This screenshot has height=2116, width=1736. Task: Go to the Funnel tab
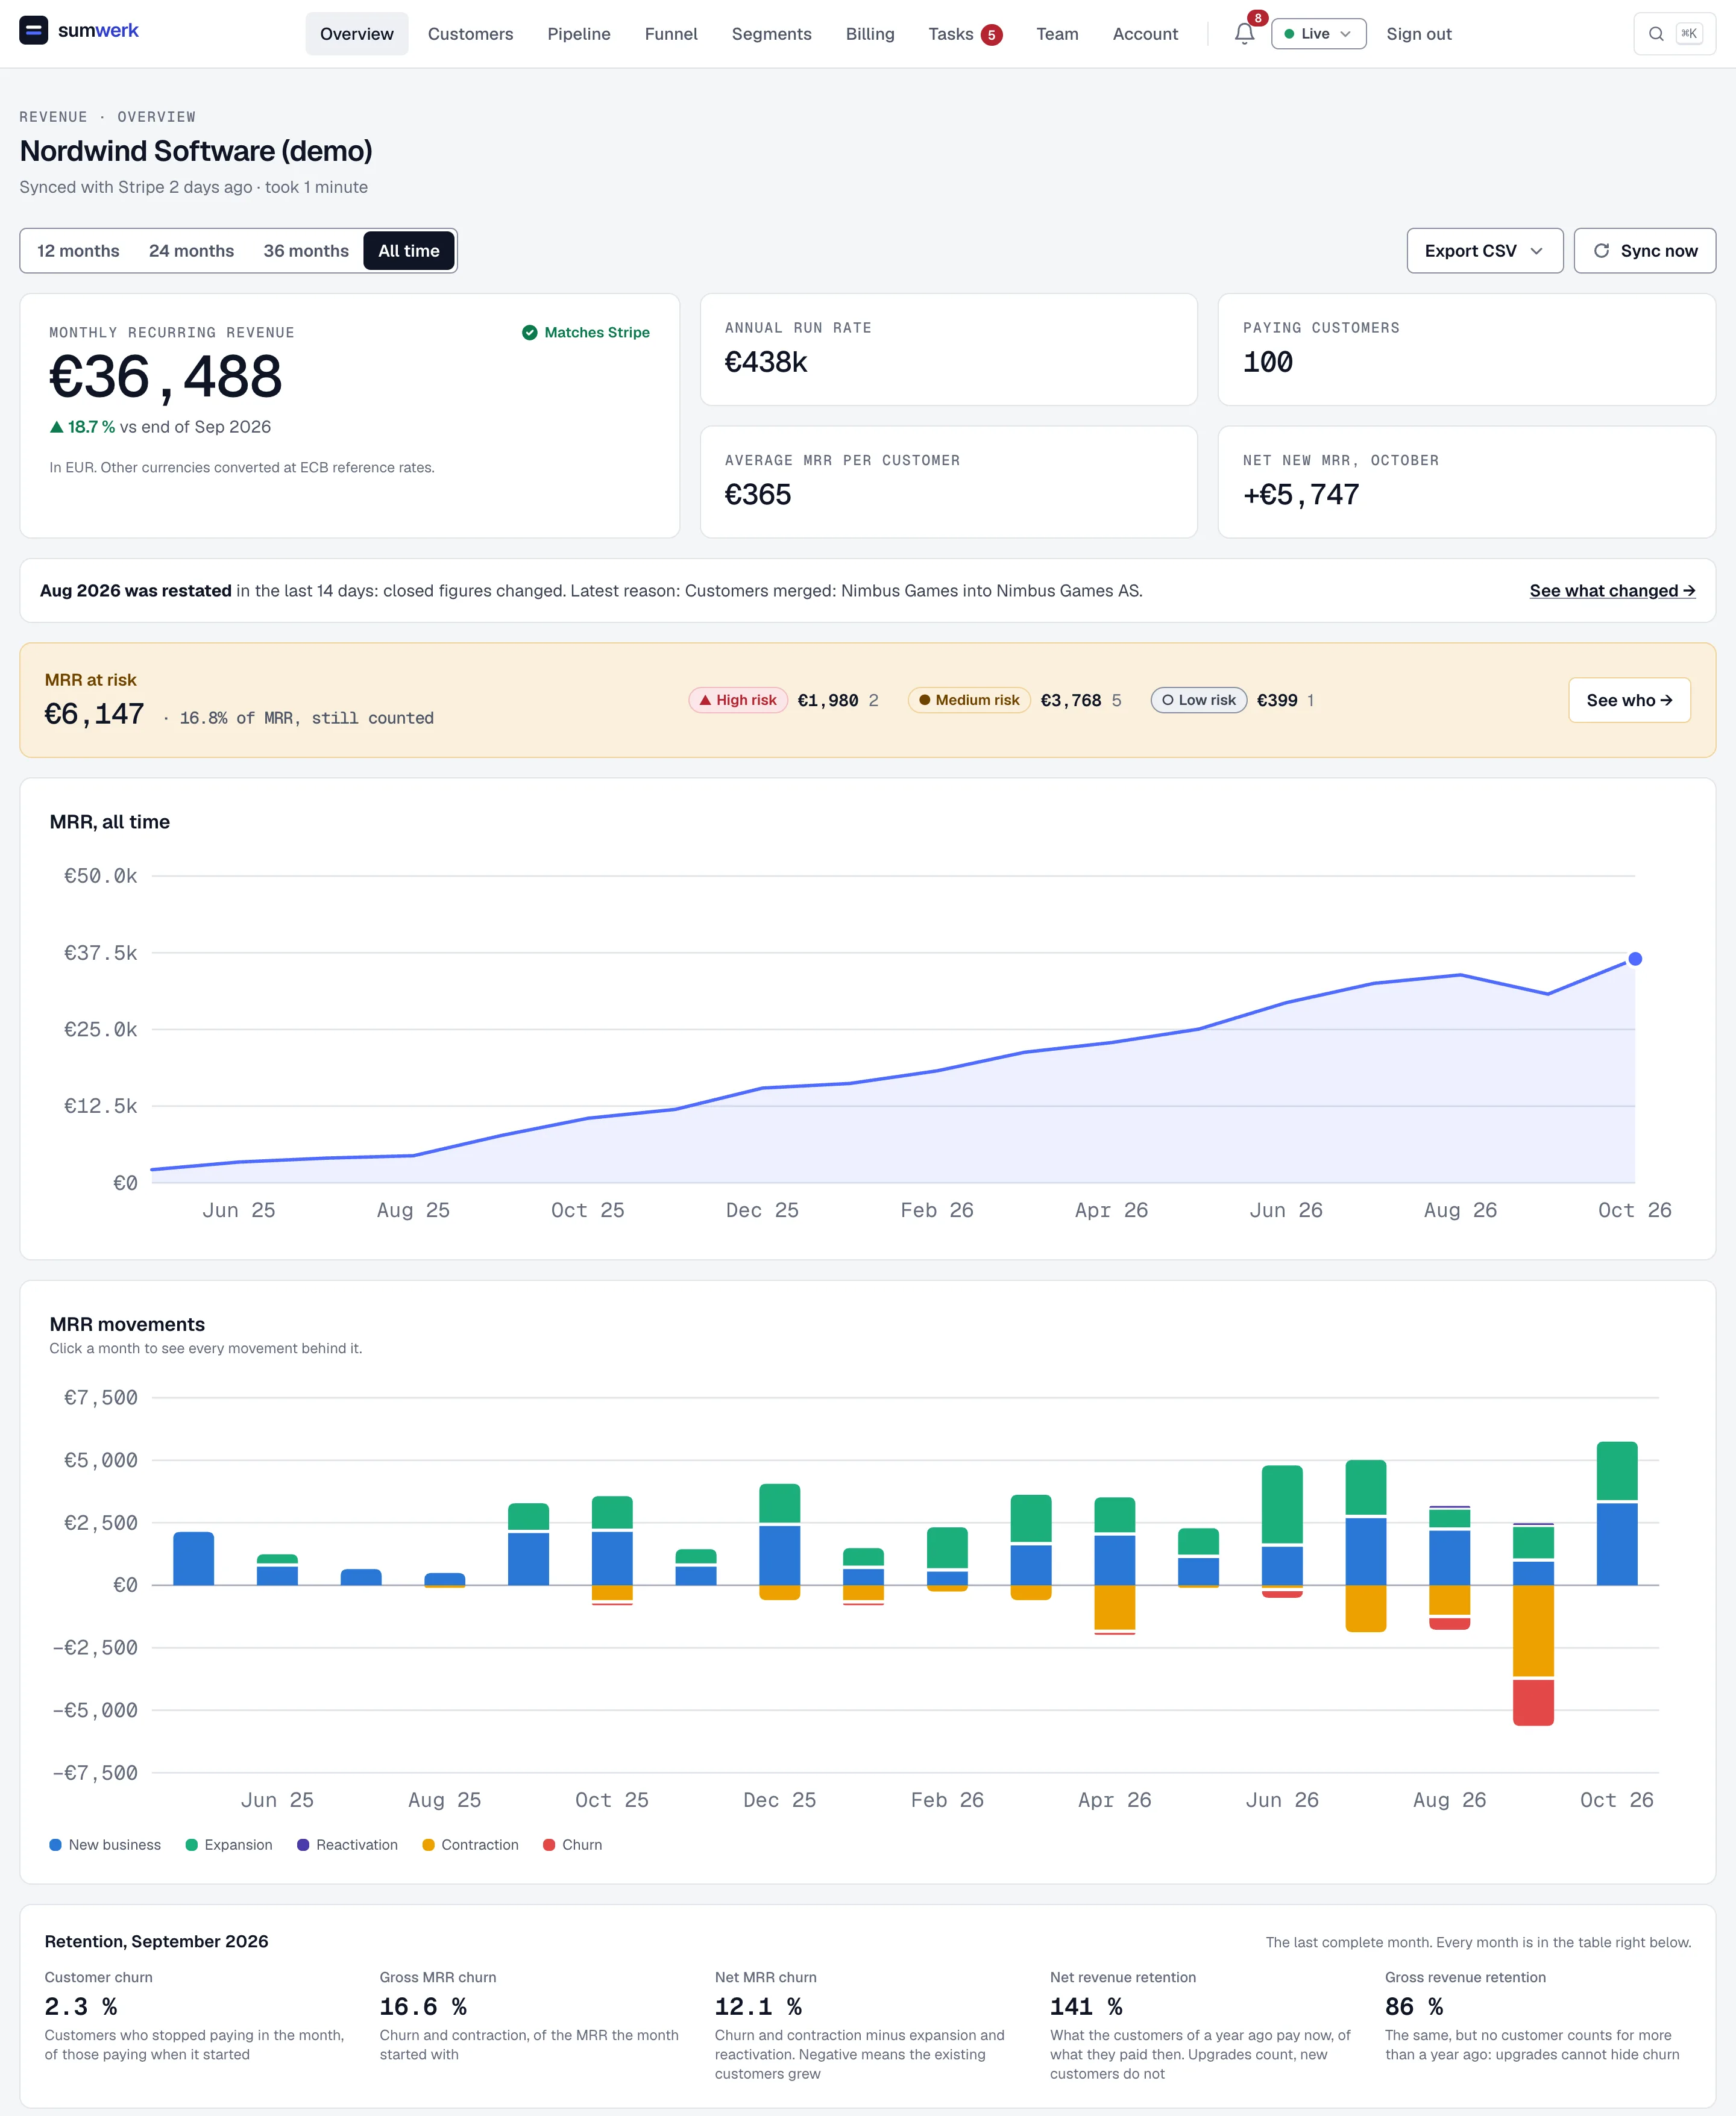click(x=671, y=34)
